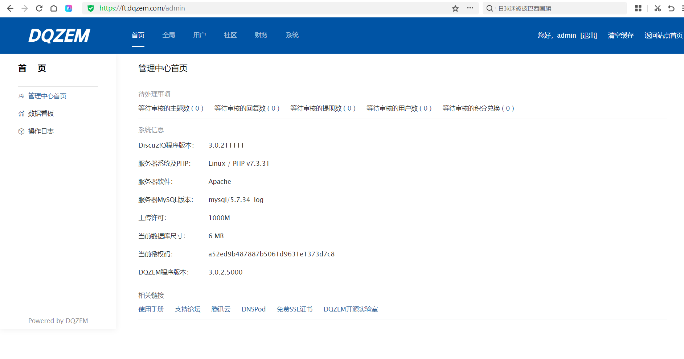
Task: Click 清空缓存 to clear cache
Action: pyautogui.click(x=621, y=36)
